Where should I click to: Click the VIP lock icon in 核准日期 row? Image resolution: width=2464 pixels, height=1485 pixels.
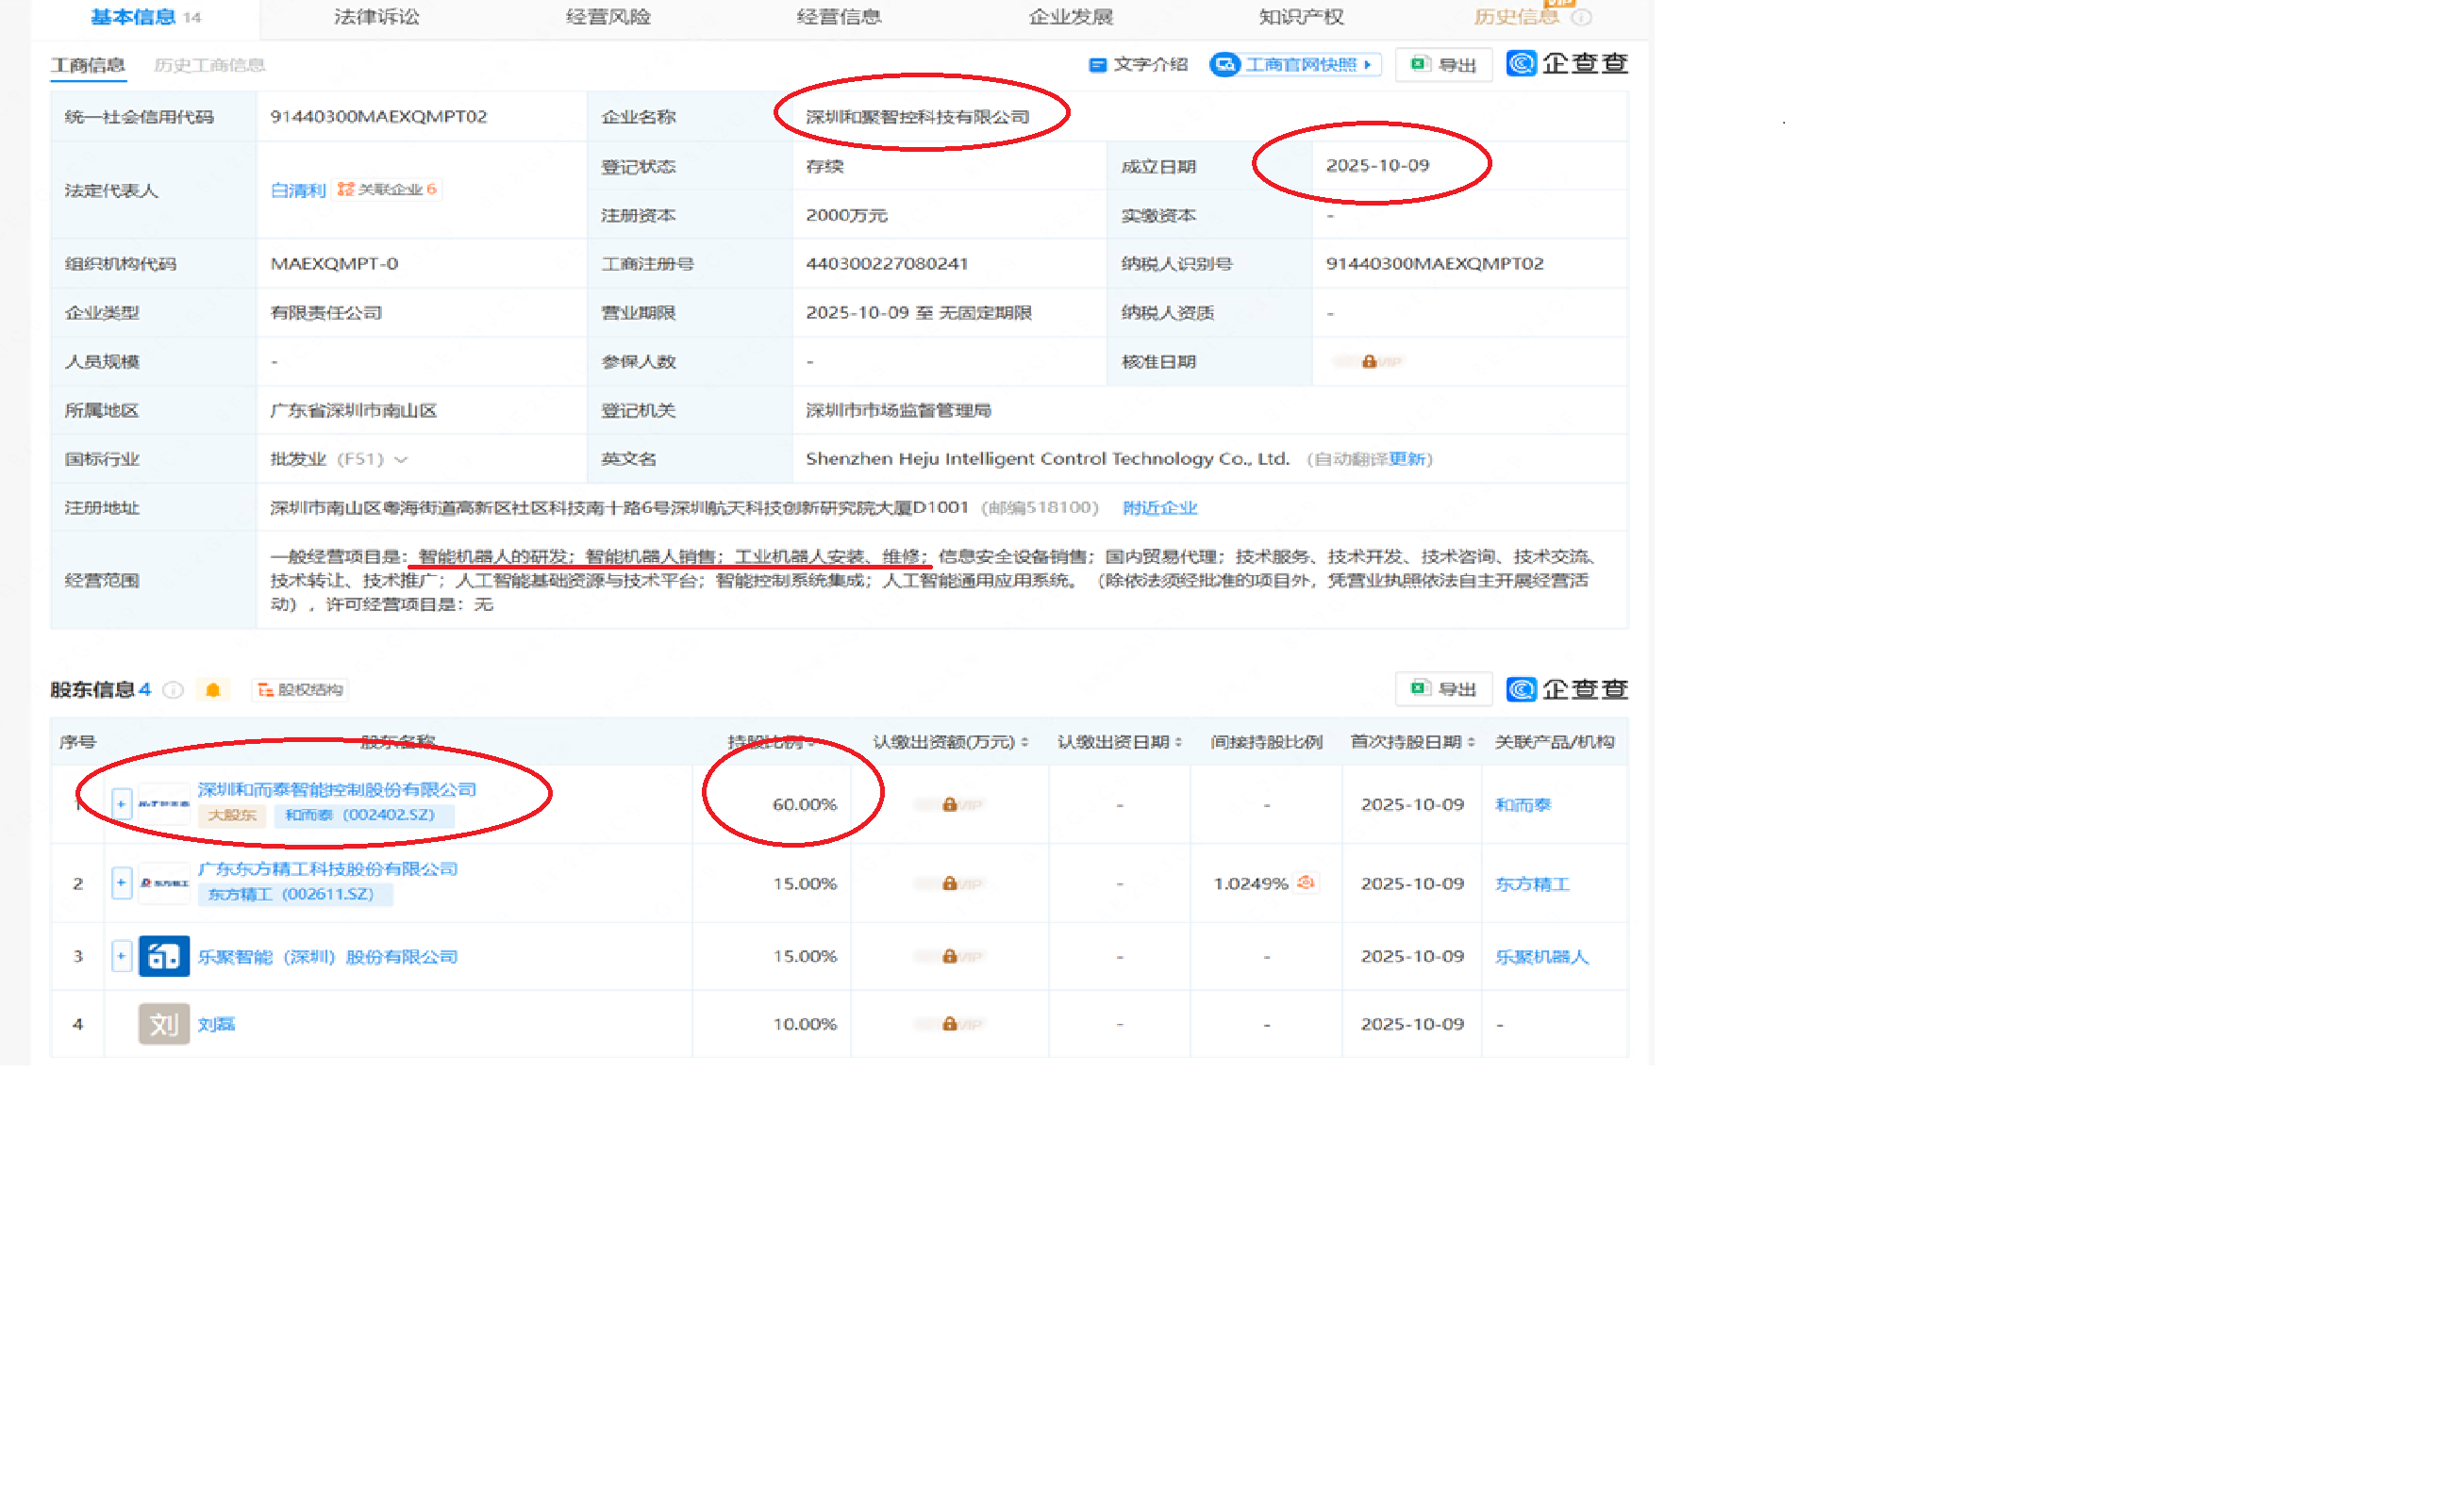pos(1369,362)
